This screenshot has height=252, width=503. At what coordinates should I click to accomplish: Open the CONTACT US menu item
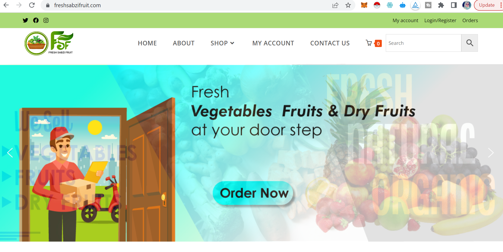click(x=330, y=43)
